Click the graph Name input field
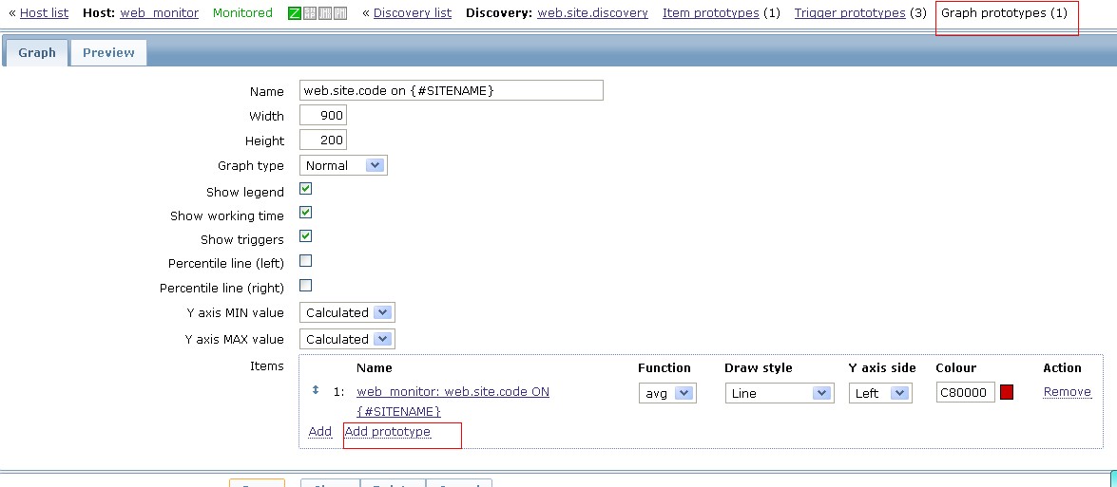Image resolution: width=1117 pixels, height=487 pixels. click(452, 90)
